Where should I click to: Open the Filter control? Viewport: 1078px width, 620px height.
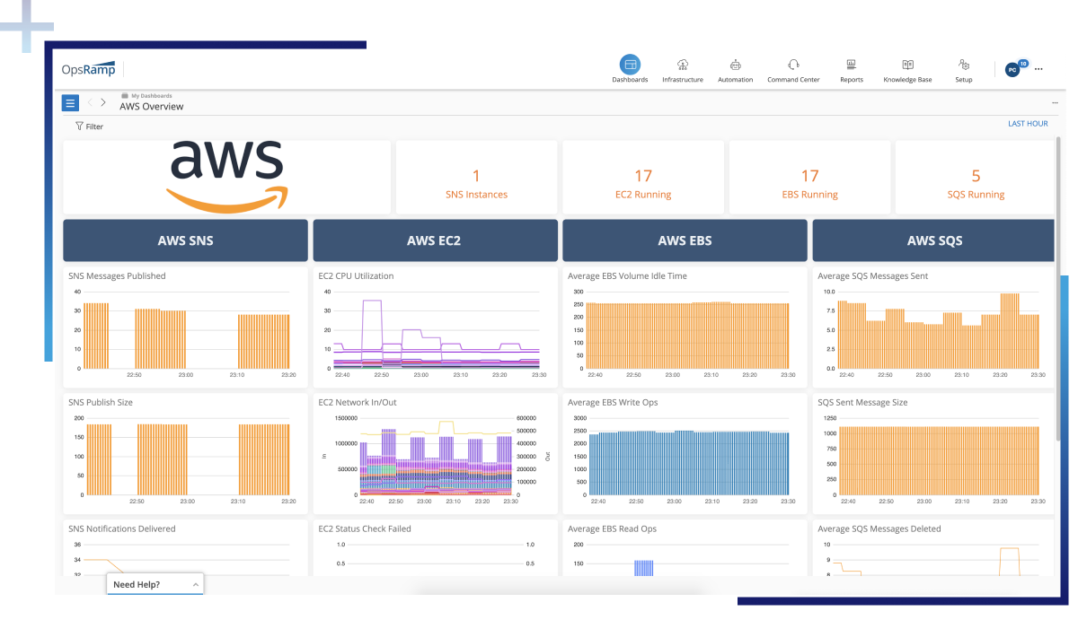tap(89, 127)
